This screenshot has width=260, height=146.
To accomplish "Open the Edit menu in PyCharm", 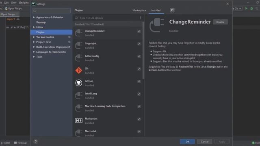I will pos(6,3).
